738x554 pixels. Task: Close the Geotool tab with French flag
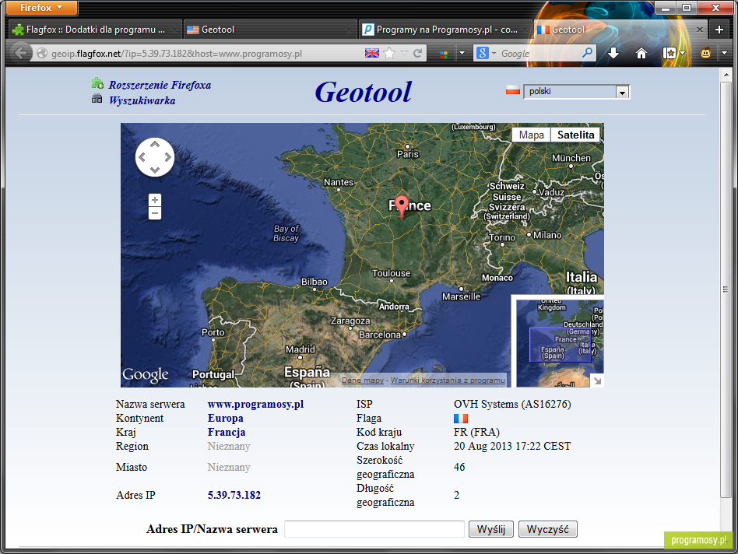[x=699, y=30]
